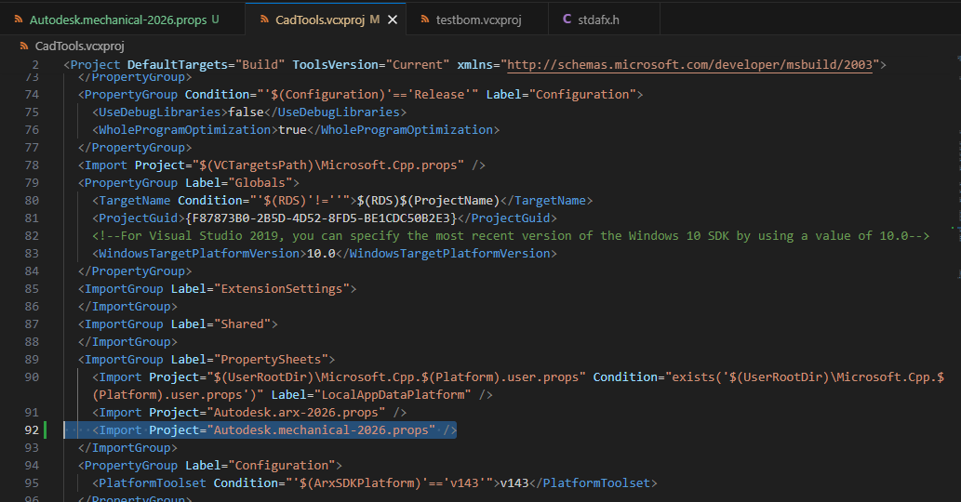Open the schemas.microsoft.com msbuild URL
Viewport: 961px width, 502px height.
[x=689, y=65]
